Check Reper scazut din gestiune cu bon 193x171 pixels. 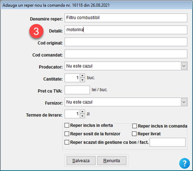coord(67,142)
